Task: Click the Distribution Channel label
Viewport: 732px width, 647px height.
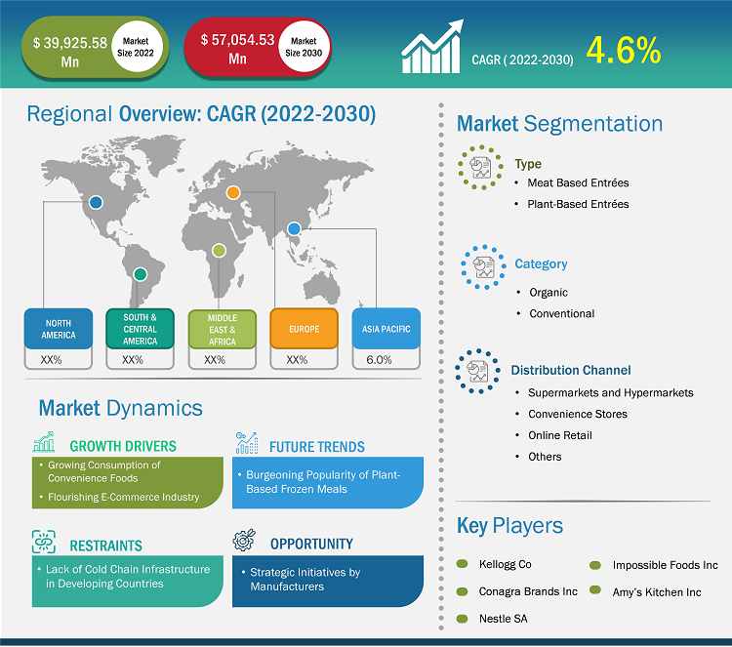Action: click(571, 370)
